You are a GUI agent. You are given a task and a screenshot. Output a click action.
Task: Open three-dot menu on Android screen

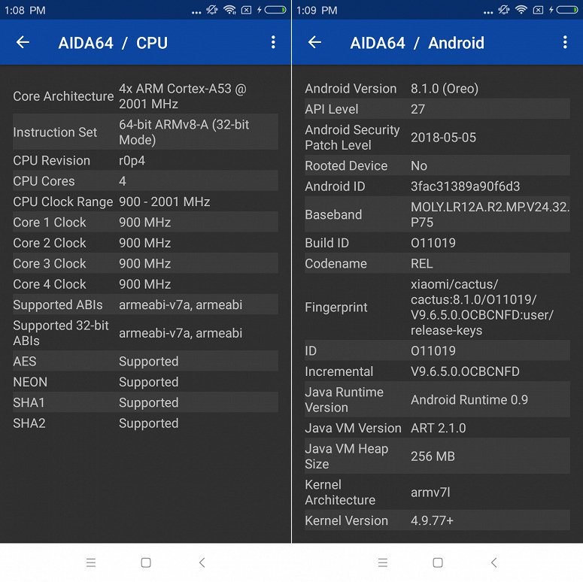(565, 42)
